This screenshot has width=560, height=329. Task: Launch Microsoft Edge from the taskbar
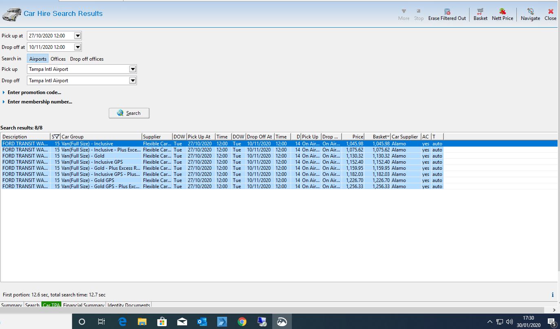click(x=122, y=322)
